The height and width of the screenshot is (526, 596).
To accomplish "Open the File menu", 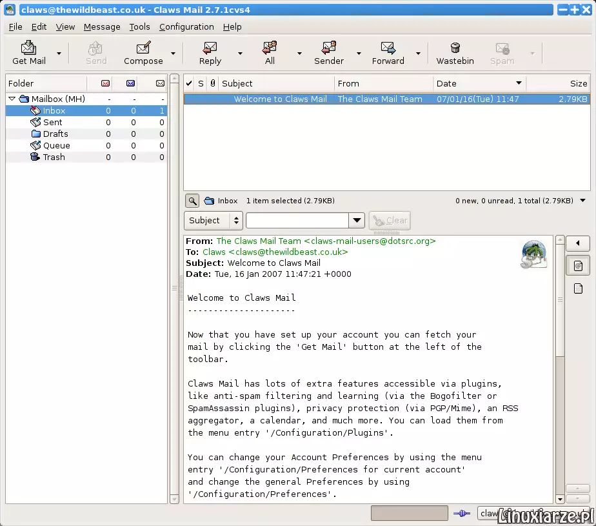I will (x=15, y=27).
